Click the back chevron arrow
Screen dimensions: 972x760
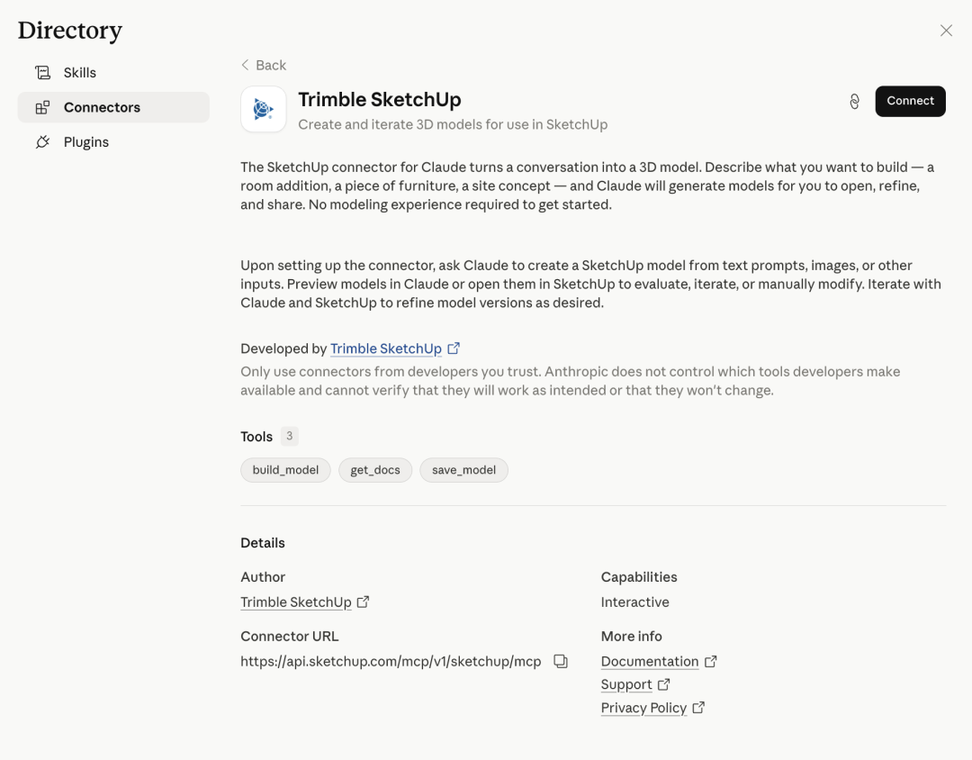pos(245,65)
